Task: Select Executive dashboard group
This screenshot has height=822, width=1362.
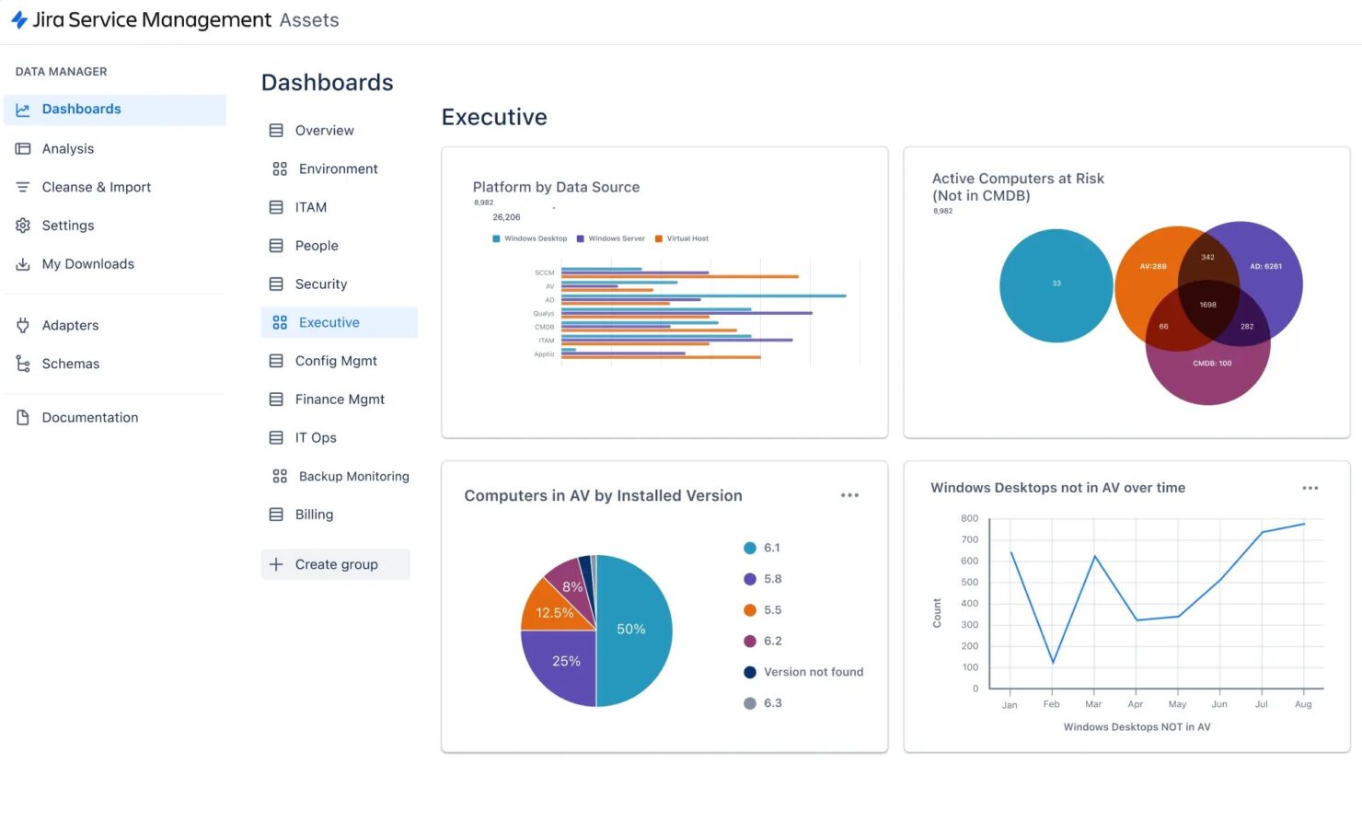Action: [339, 322]
